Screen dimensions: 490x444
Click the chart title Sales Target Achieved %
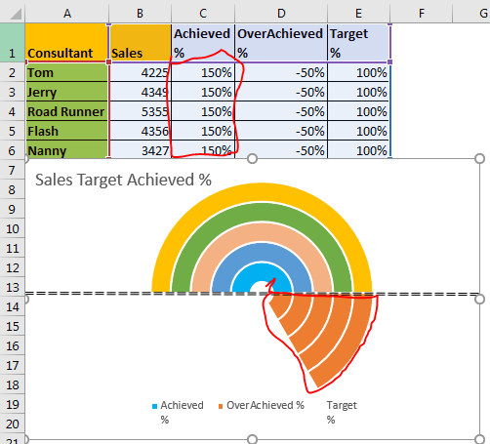point(123,180)
